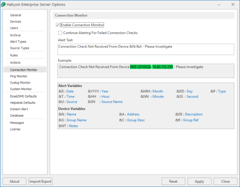Screen dimensions: 240x187
Task: Select License in the sidebar
Action: 15,129
